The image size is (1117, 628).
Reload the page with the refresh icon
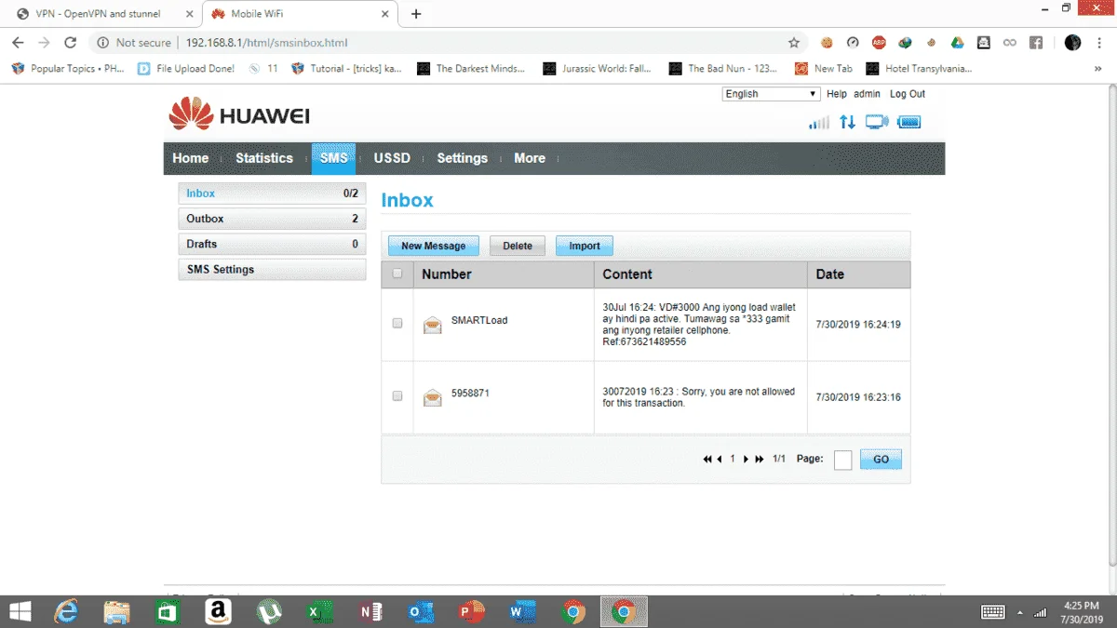(70, 42)
